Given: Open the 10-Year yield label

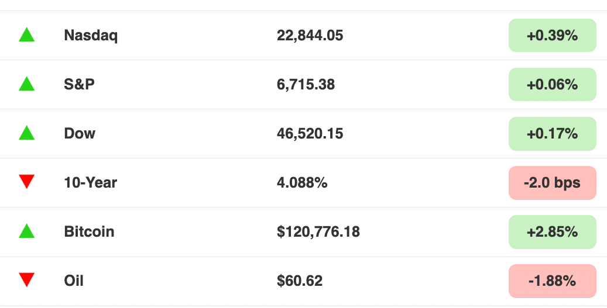Looking at the screenshot, I should [91, 182].
